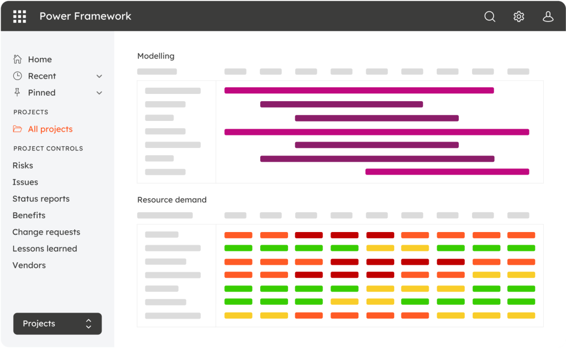Navigate to the Vendors page
This screenshot has height=348, width=566.
point(29,265)
